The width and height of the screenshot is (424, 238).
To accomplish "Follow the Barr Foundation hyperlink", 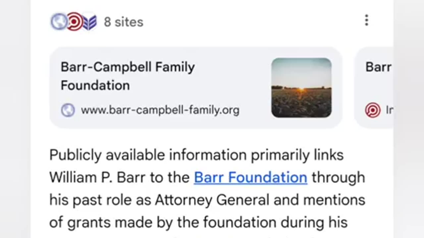I will [x=250, y=178].
